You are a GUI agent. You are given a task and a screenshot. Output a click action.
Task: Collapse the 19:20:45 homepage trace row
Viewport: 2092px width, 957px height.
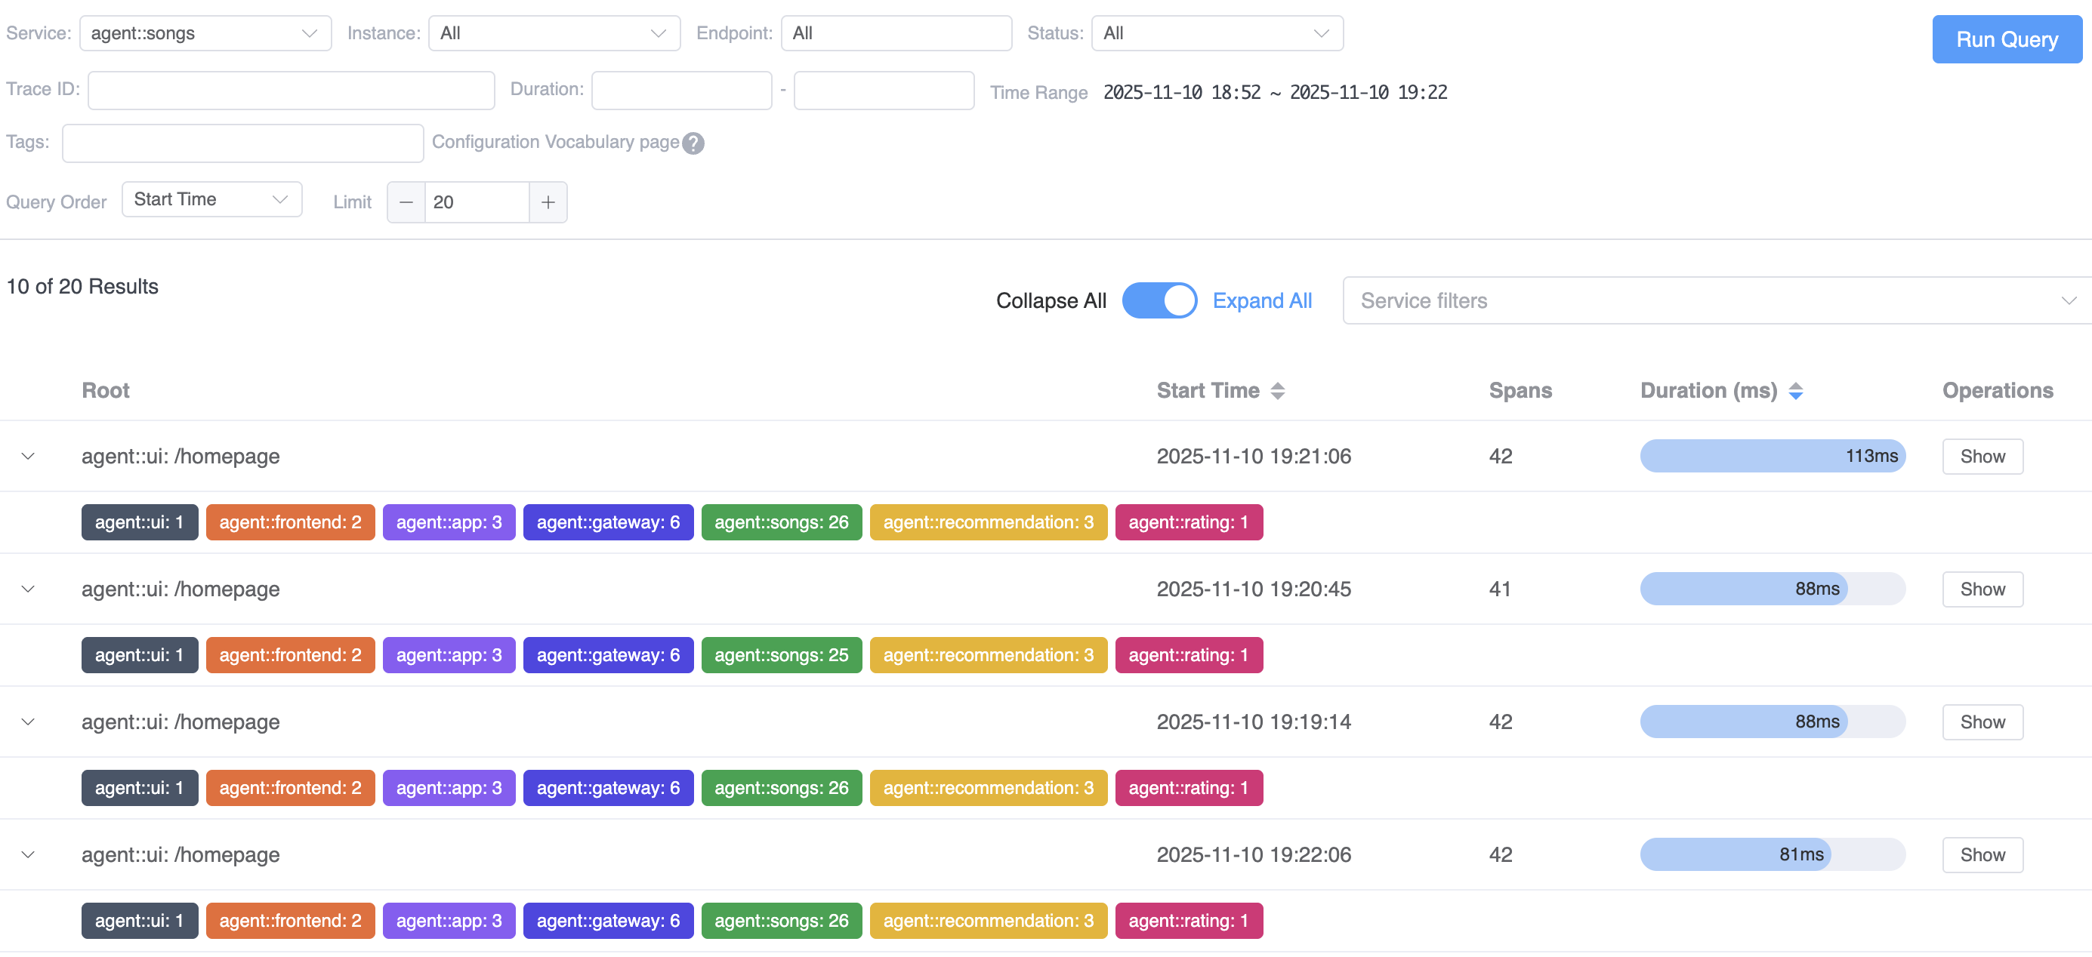click(x=29, y=589)
